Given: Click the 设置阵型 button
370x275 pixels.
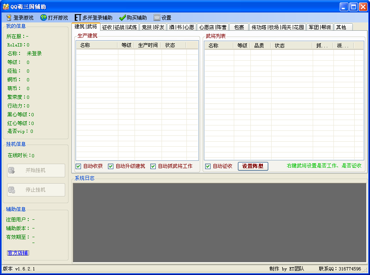Looking at the screenshot, I should click(x=253, y=166).
